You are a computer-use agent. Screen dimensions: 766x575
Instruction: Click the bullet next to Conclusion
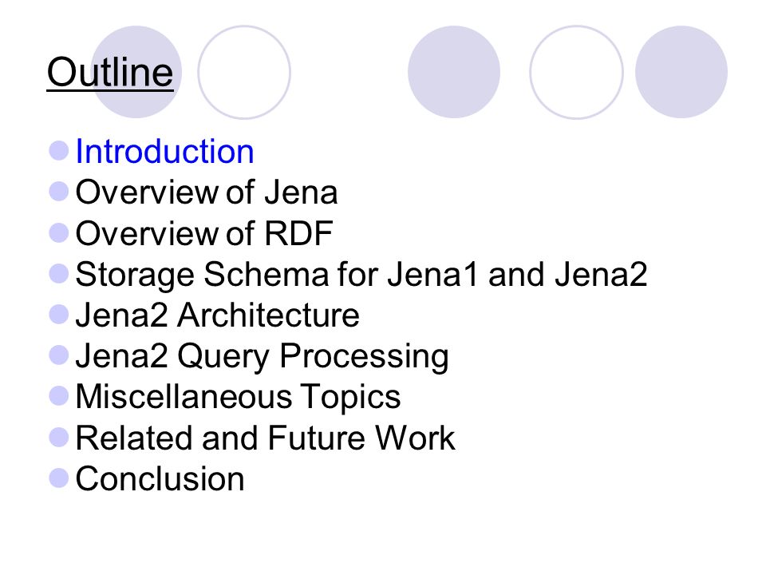58,478
